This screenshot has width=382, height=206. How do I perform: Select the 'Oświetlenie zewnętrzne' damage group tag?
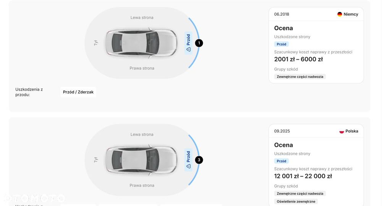(297, 201)
